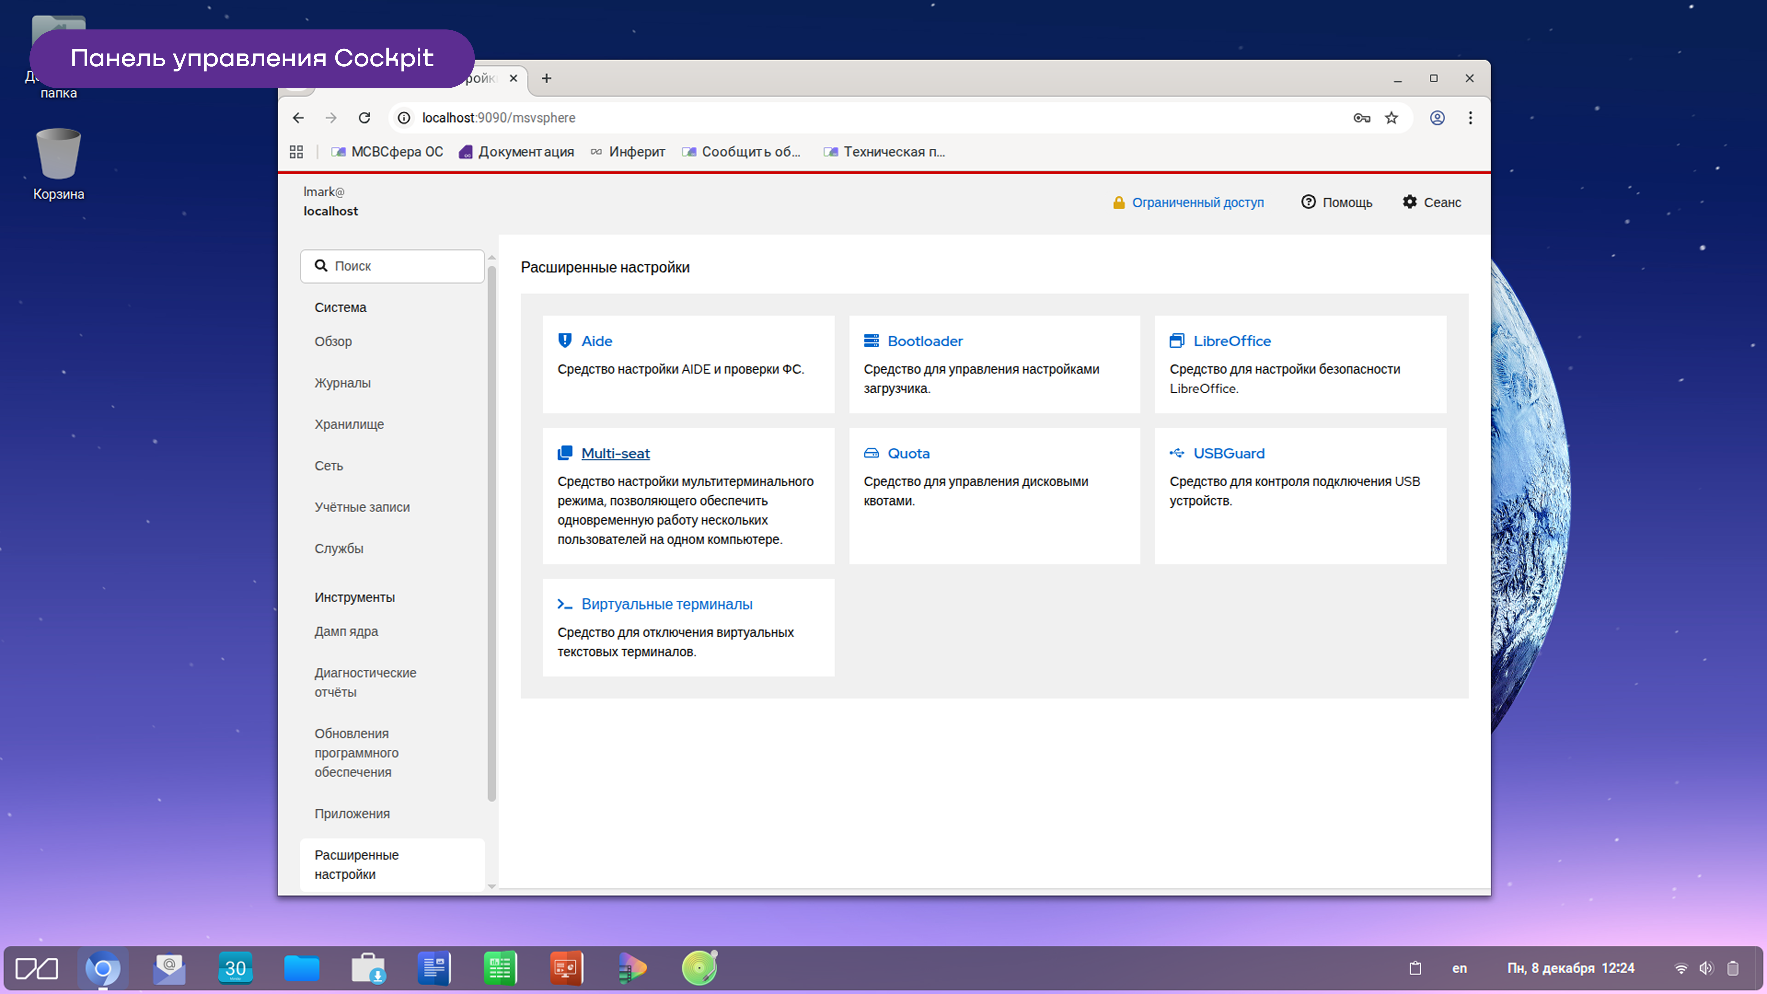Open the Help menu
The height and width of the screenshot is (994, 1767).
point(1337,202)
